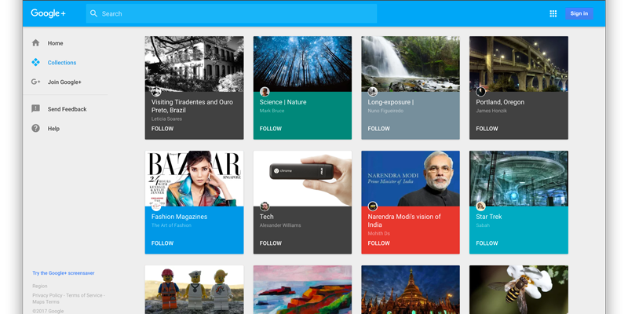
Task: Open Home in the sidebar
Action: click(x=55, y=43)
